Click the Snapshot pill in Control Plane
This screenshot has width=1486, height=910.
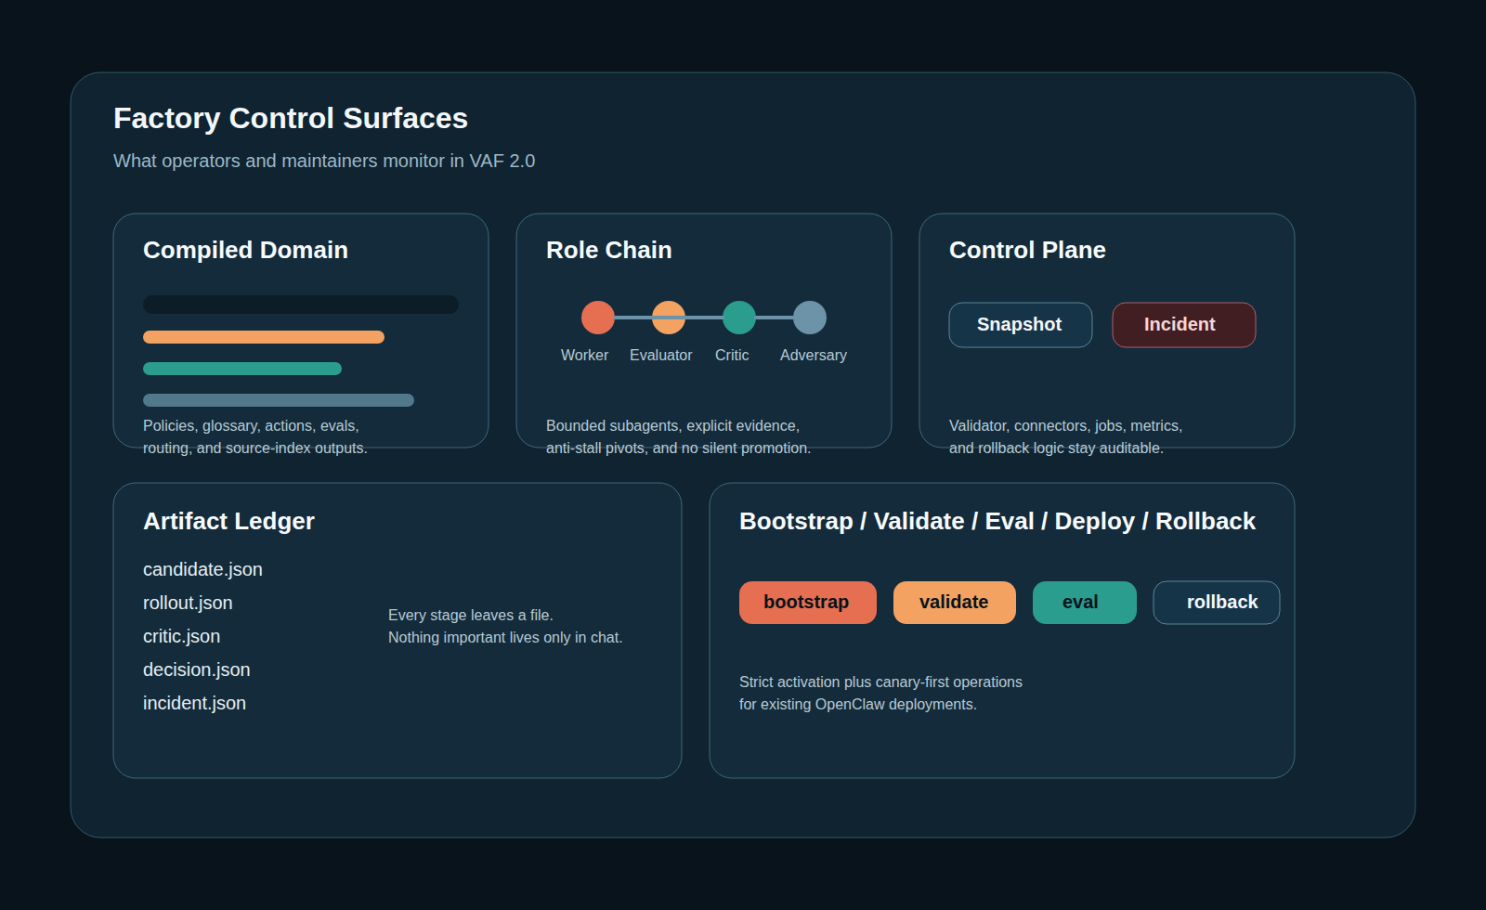tap(1020, 325)
